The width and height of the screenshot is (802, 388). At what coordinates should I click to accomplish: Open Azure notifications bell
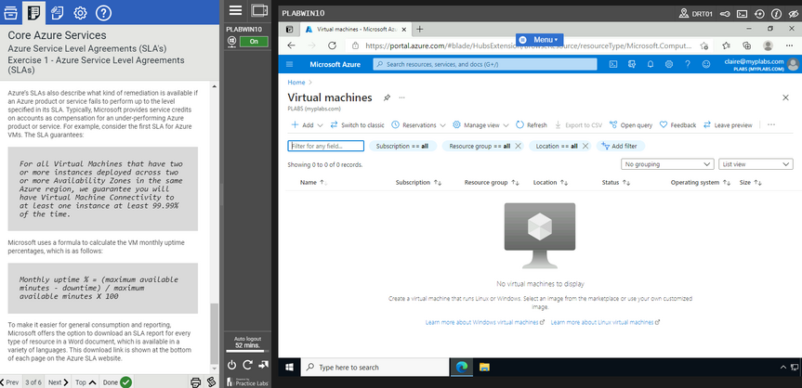[651, 64]
